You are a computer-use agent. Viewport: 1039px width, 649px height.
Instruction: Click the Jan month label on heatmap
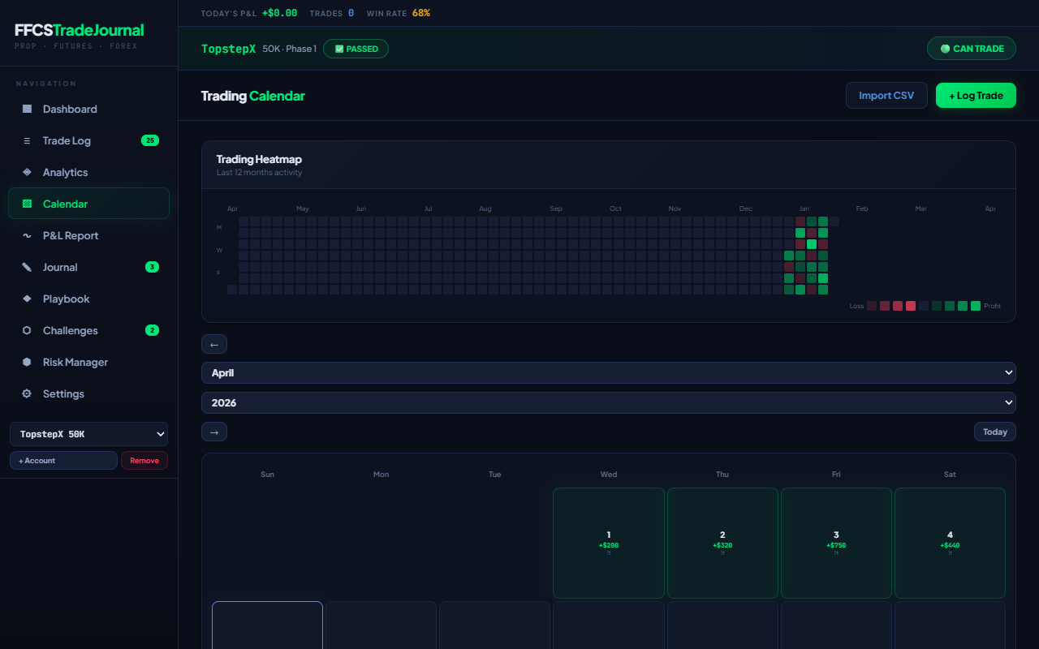pos(804,208)
